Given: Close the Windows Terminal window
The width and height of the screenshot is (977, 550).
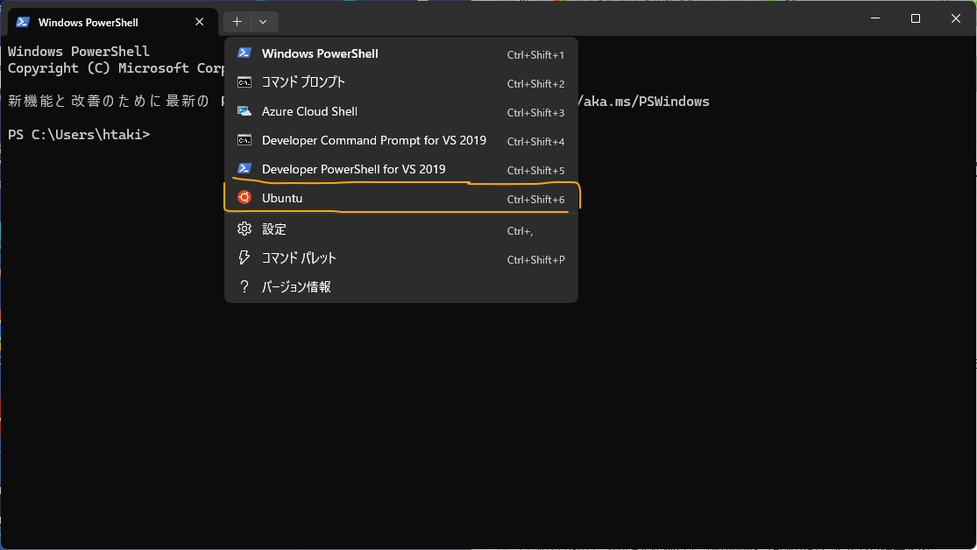Looking at the screenshot, I should click(x=956, y=18).
